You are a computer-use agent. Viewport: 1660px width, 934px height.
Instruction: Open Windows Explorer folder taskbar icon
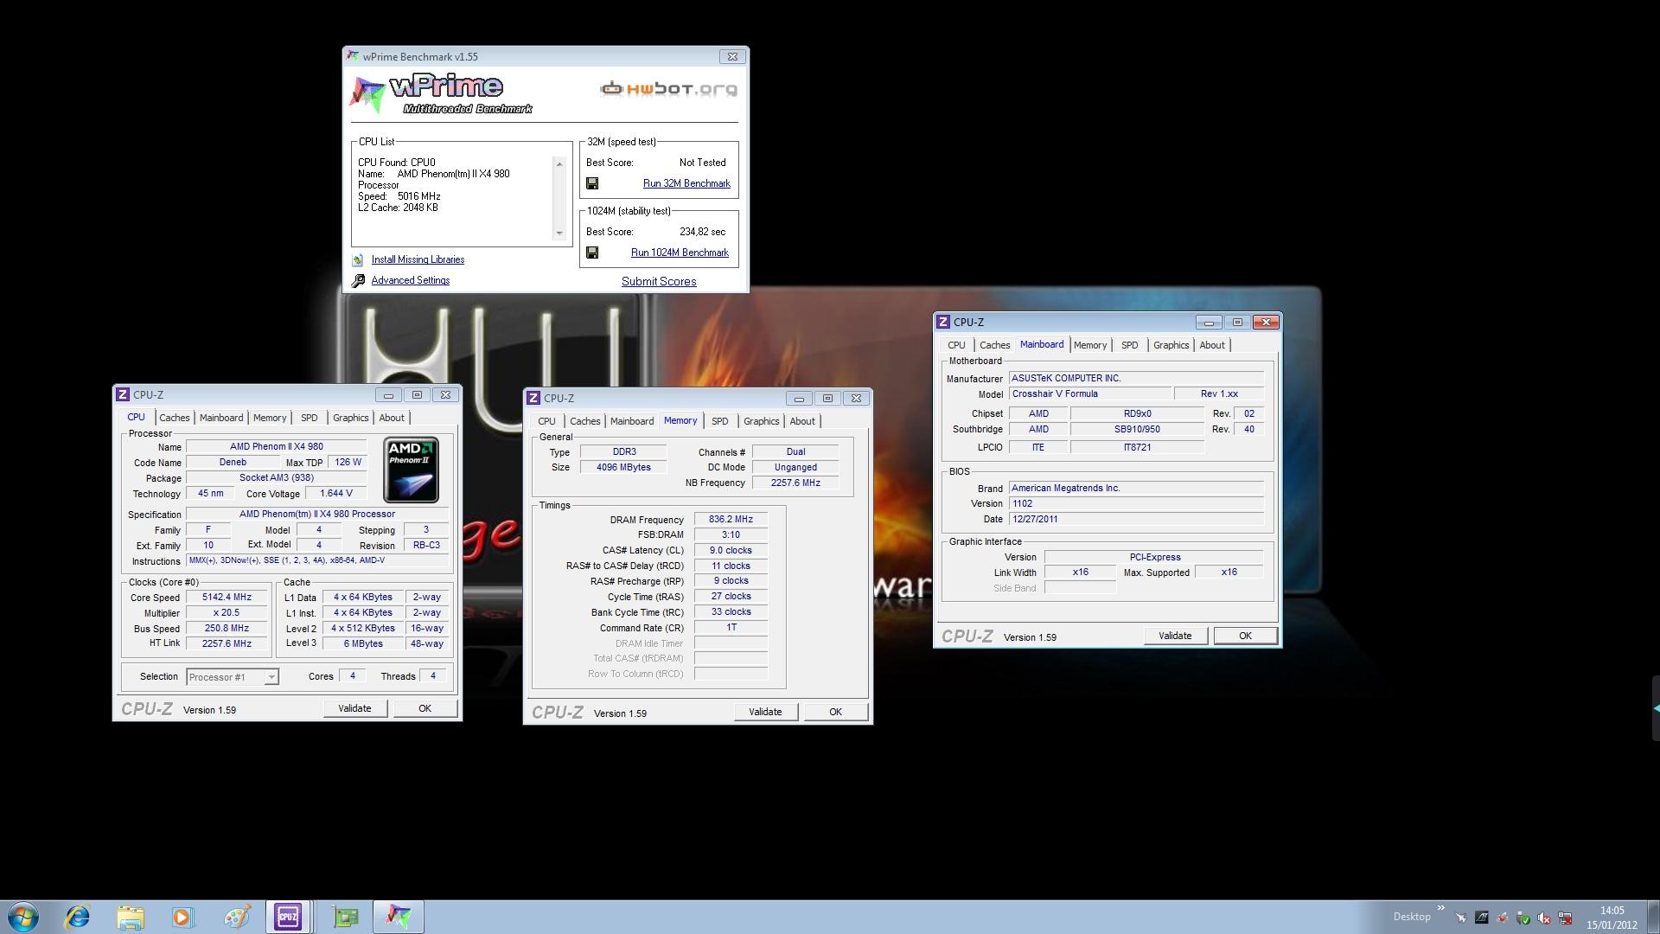[131, 917]
